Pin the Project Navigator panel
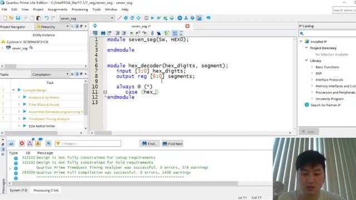 (77, 27)
